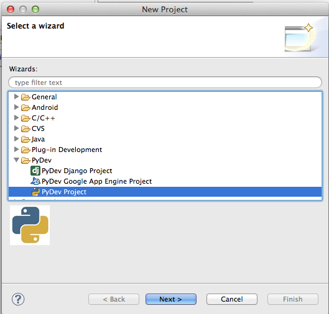Expand the CVS category

click(16, 128)
